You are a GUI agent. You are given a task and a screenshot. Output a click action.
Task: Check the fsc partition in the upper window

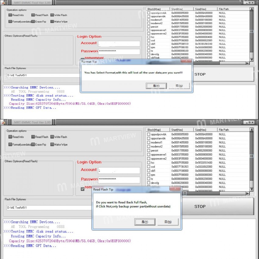tap(149, 37)
